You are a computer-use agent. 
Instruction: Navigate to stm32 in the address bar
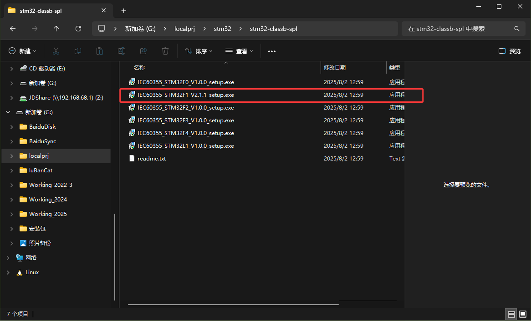(x=223, y=29)
